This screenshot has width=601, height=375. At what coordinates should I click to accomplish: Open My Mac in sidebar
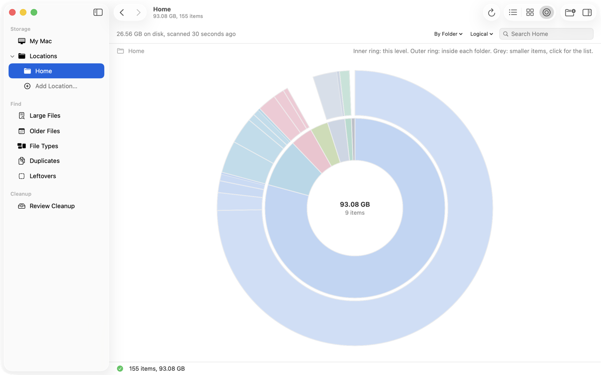click(56, 41)
